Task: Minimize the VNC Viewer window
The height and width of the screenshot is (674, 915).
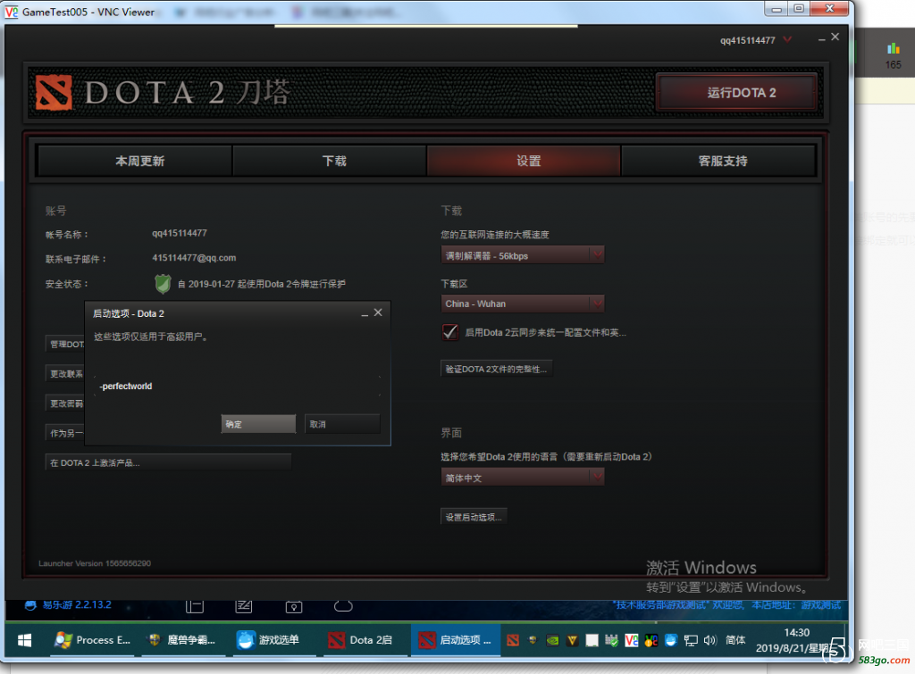Action: 776,9
